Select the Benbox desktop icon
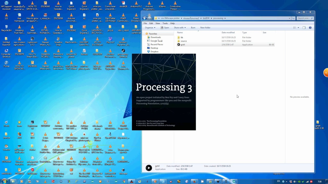 tap(84, 52)
